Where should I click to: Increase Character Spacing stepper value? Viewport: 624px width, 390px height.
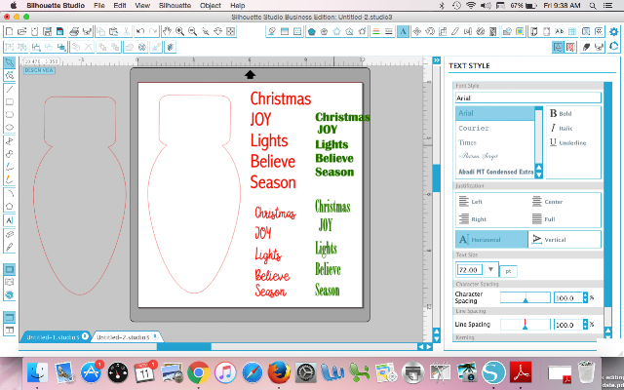[585, 294]
